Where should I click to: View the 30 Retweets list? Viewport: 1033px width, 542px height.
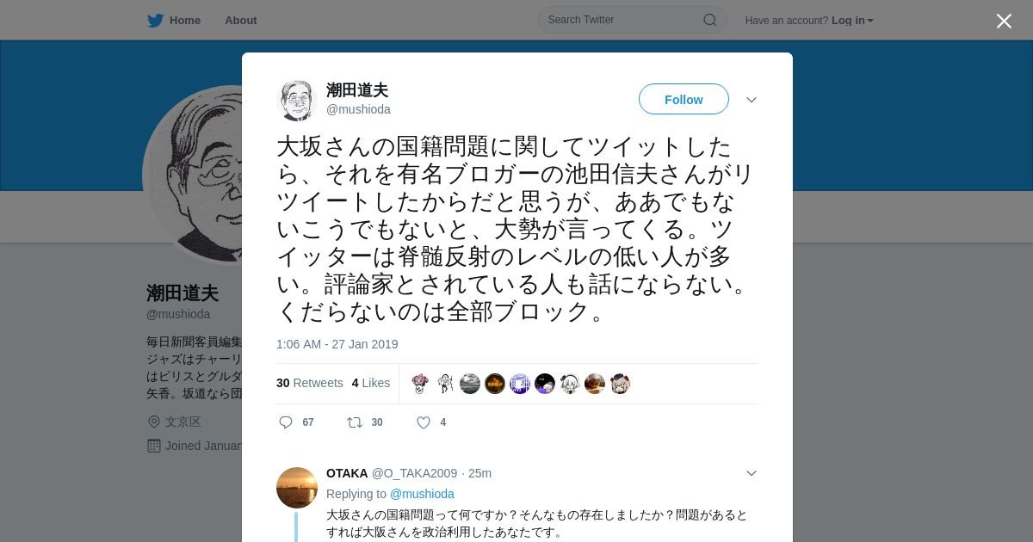[x=310, y=383]
